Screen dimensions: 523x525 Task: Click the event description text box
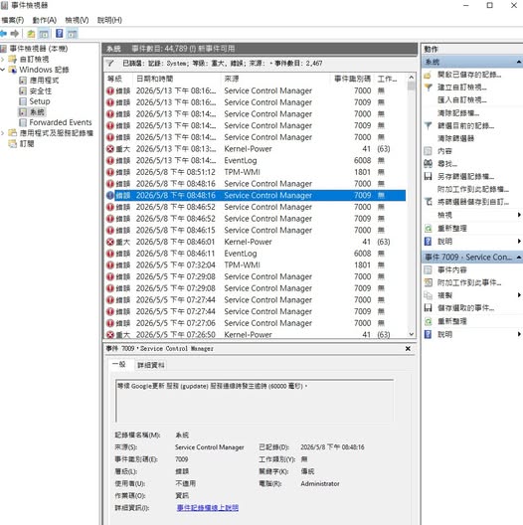(x=255, y=401)
